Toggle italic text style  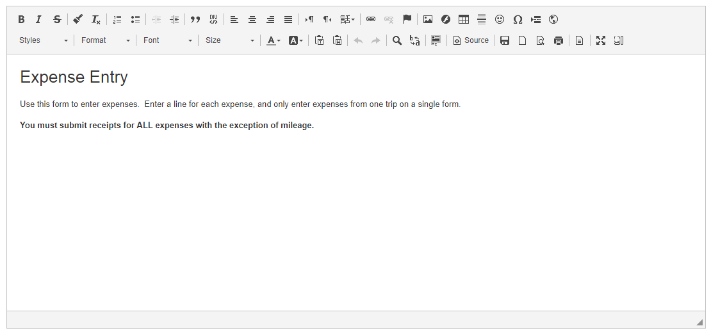tap(38, 19)
